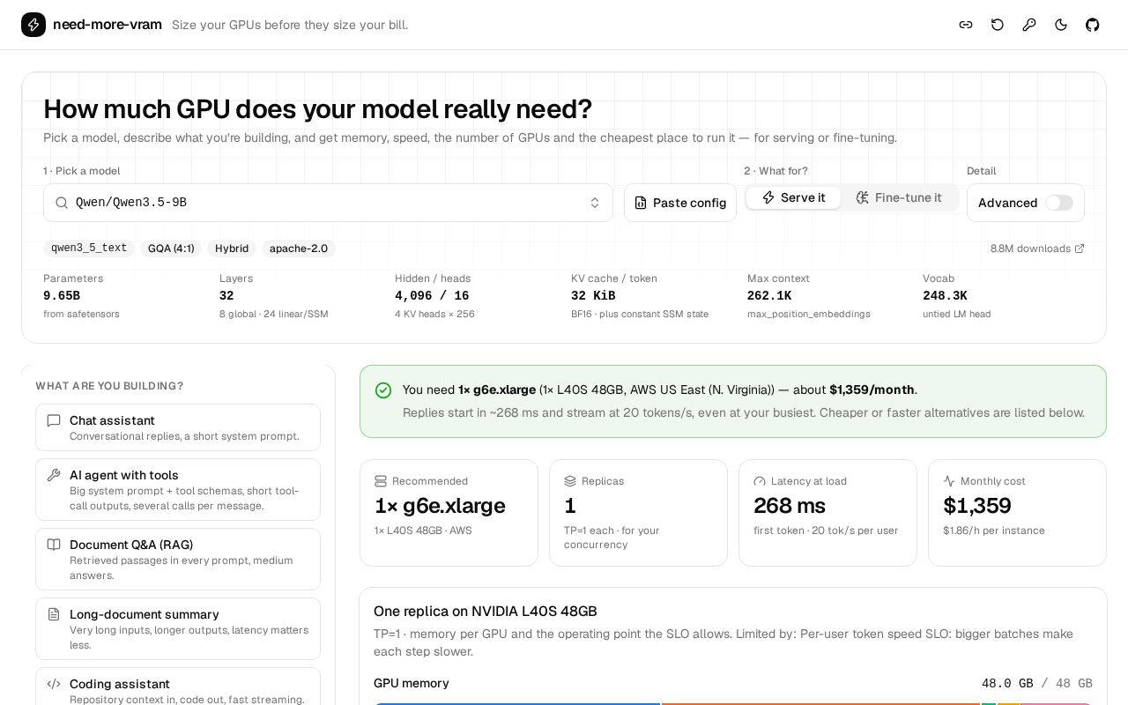Select the Serve it mode

click(x=793, y=197)
